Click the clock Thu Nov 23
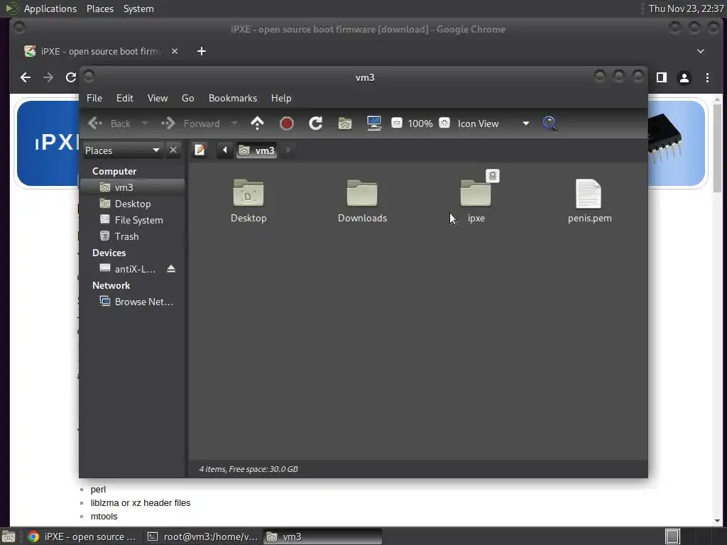This screenshot has height=545, width=727. 687,9
